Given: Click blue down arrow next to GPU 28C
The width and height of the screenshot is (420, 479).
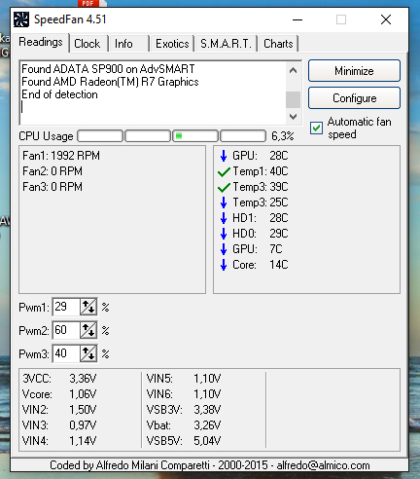Looking at the screenshot, I should pos(224,156).
